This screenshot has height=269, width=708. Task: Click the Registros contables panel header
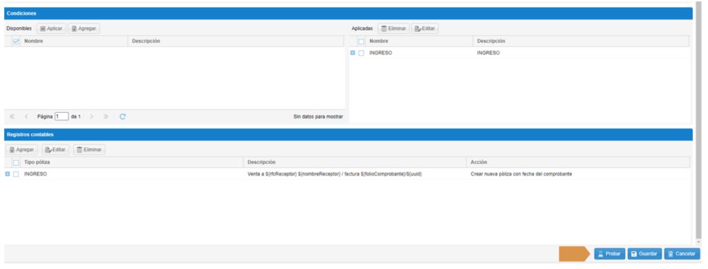pos(348,134)
